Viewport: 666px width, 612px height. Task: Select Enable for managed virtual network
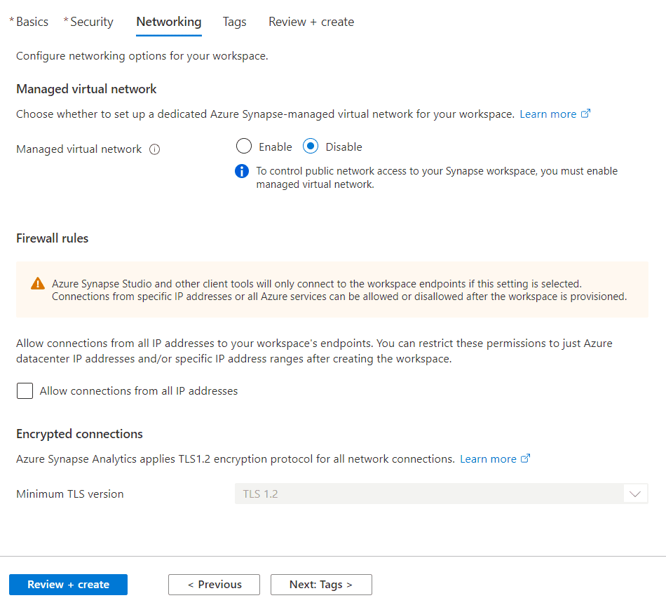click(x=244, y=146)
